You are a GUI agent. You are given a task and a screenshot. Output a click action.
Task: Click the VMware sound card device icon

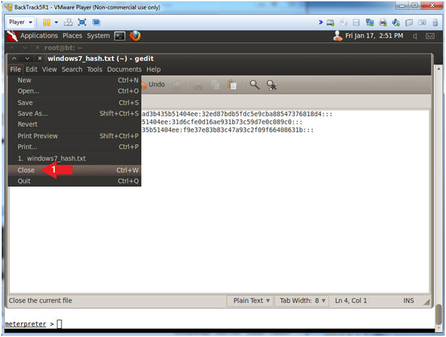click(396, 22)
